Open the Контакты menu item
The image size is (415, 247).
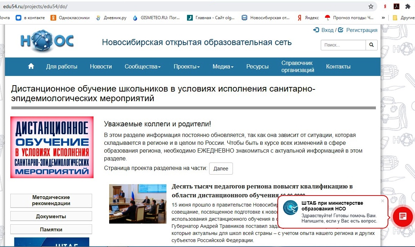[x=338, y=67]
